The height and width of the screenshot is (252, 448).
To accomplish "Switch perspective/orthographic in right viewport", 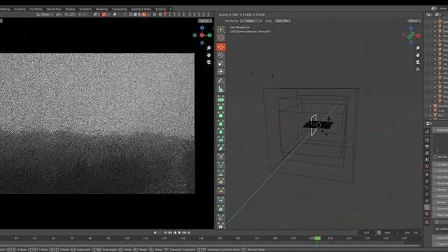I will pyautogui.click(x=418, y=69).
